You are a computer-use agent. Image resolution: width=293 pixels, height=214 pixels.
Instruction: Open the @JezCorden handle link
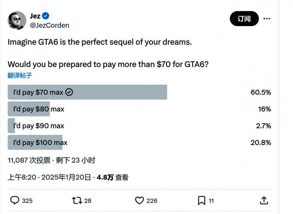coord(49,25)
